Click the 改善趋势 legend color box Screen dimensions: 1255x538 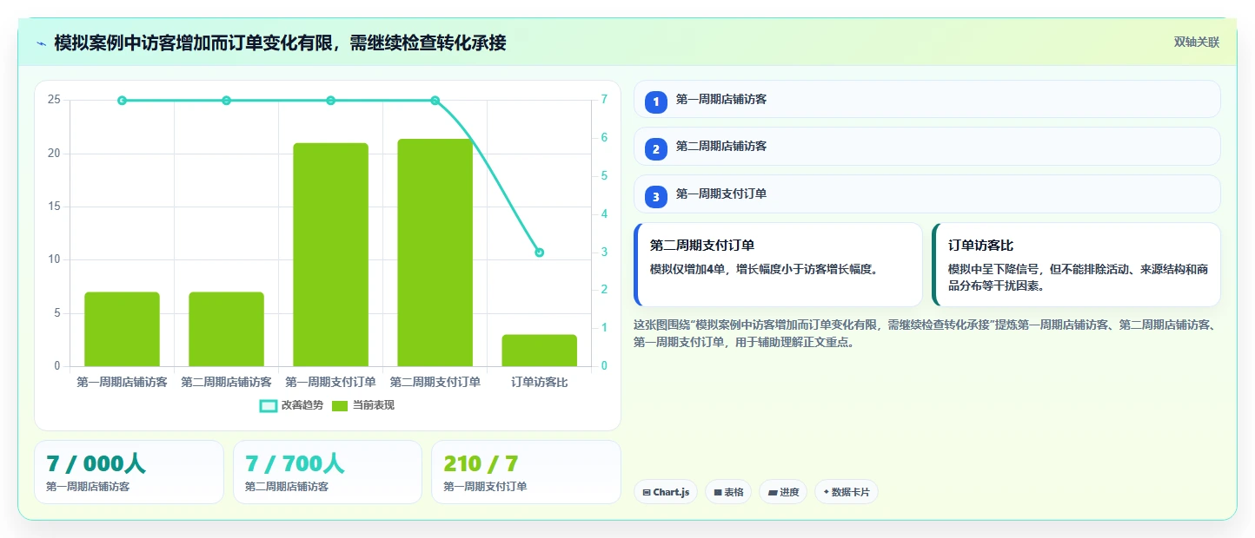coord(268,405)
